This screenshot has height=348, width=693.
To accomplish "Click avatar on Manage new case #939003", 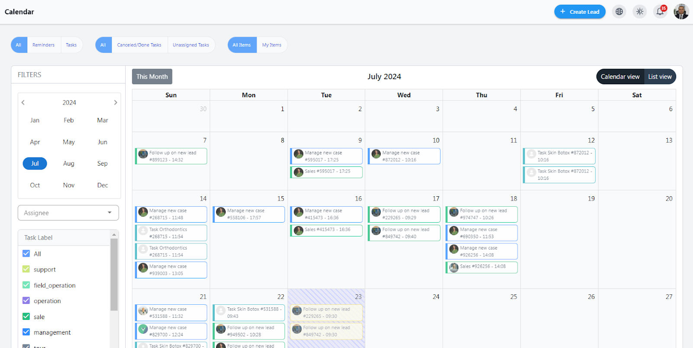I will coord(143,268).
